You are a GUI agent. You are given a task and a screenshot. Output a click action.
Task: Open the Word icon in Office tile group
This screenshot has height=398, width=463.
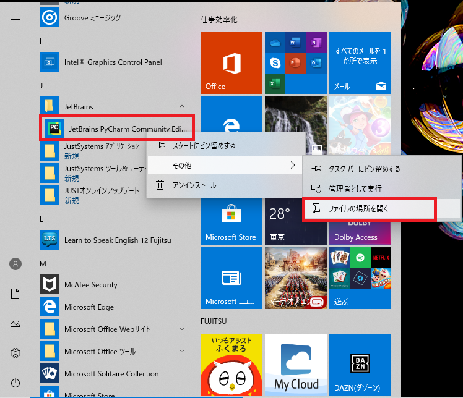coord(296,43)
